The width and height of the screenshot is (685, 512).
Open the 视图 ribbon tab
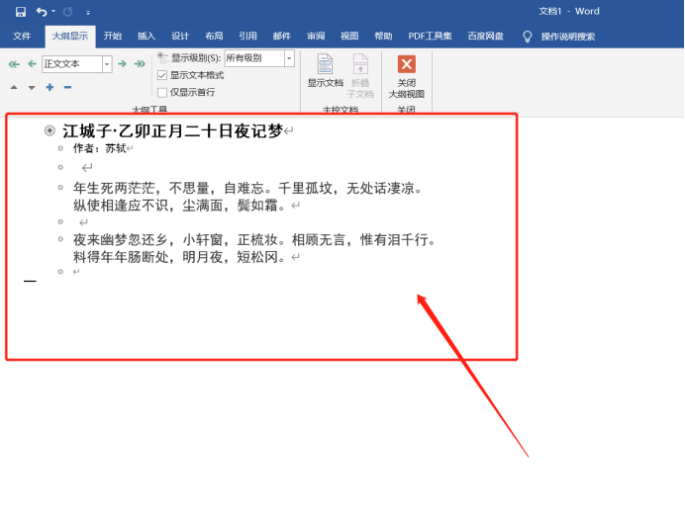pos(349,36)
